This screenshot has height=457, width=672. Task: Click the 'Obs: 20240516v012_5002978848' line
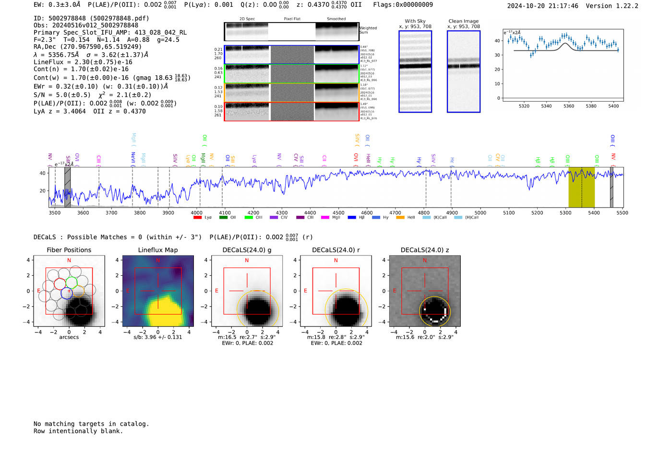click(x=86, y=25)
